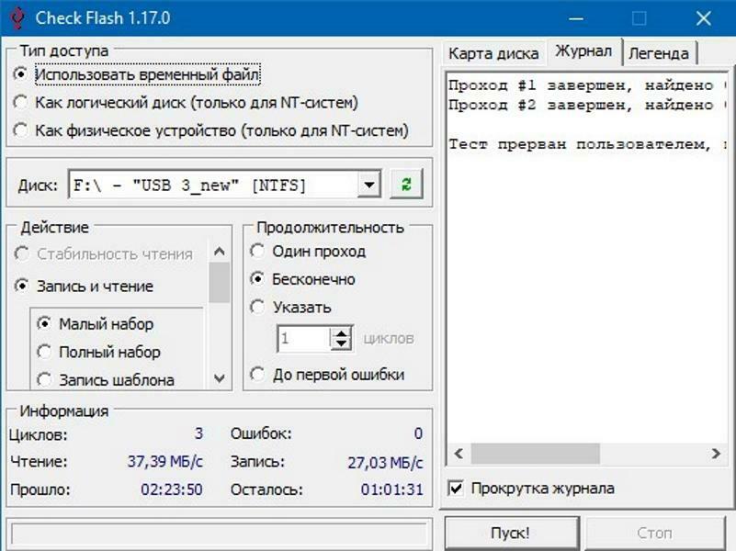The width and height of the screenshot is (736, 551).
Task: Close the Check Flash window
Action: click(x=703, y=18)
